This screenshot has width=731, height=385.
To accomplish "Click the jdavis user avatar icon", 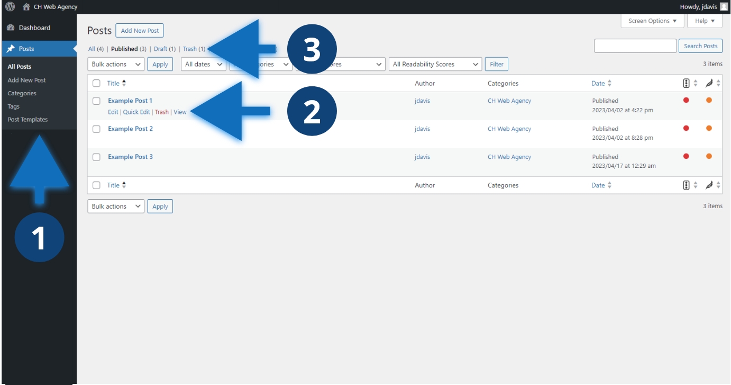I will (x=724, y=7).
